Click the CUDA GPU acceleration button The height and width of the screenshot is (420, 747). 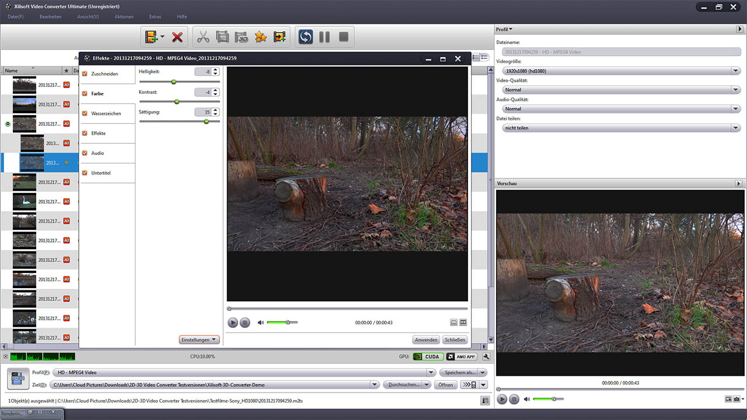coord(427,356)
